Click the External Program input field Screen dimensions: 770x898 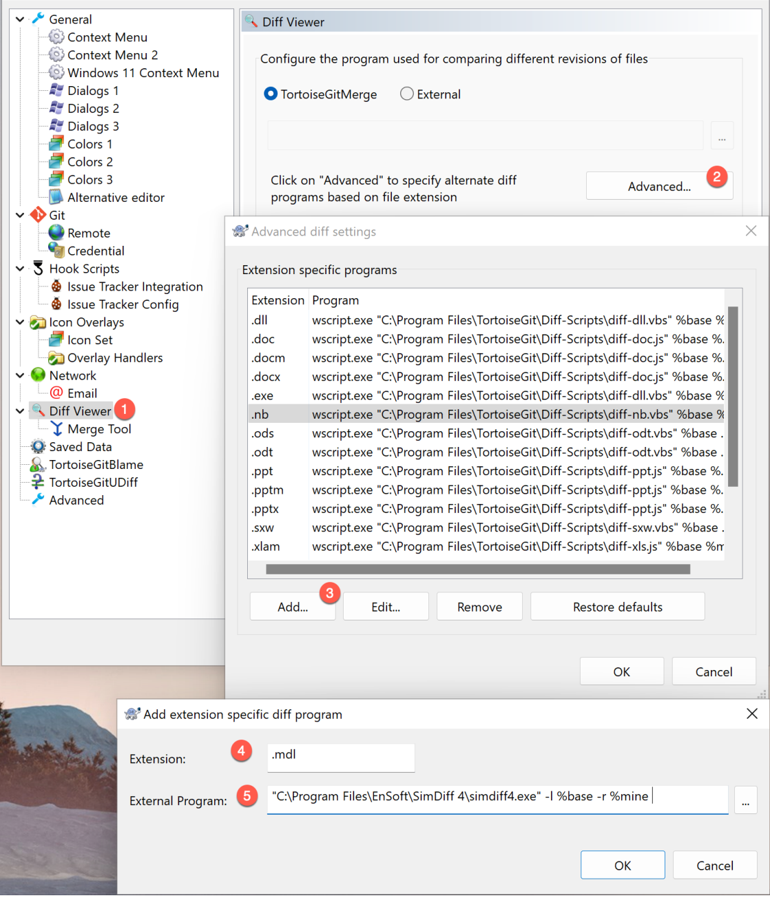pyautogui.click(x=497, y=799)
